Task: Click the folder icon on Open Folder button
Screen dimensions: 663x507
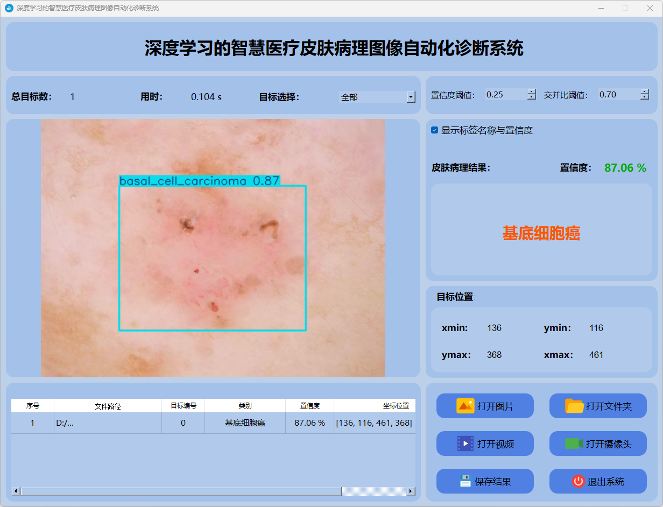Action: point(574,406)
